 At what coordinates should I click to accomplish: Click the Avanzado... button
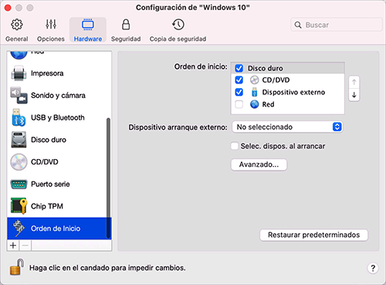(x=259, y=165)
